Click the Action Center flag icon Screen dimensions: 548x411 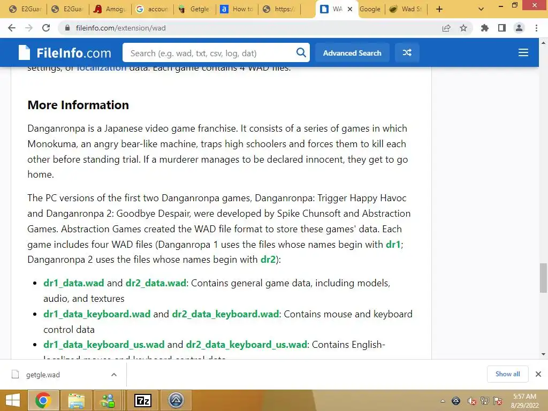498,401
